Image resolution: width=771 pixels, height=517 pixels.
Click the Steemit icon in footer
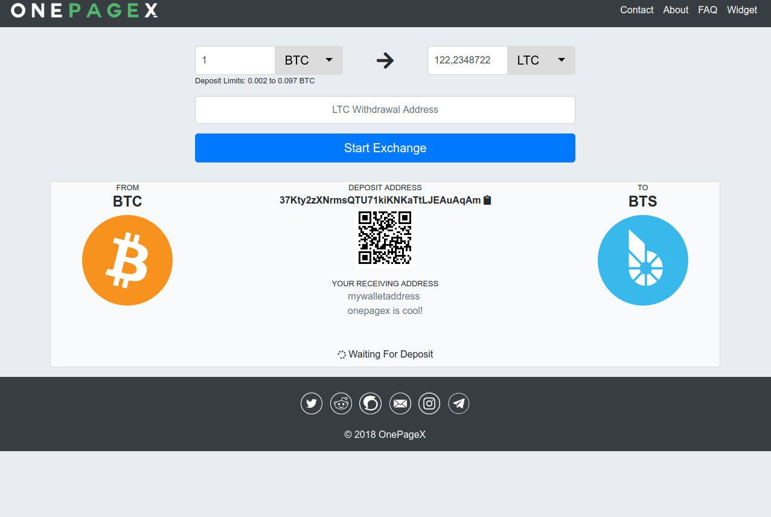point(371,403)
